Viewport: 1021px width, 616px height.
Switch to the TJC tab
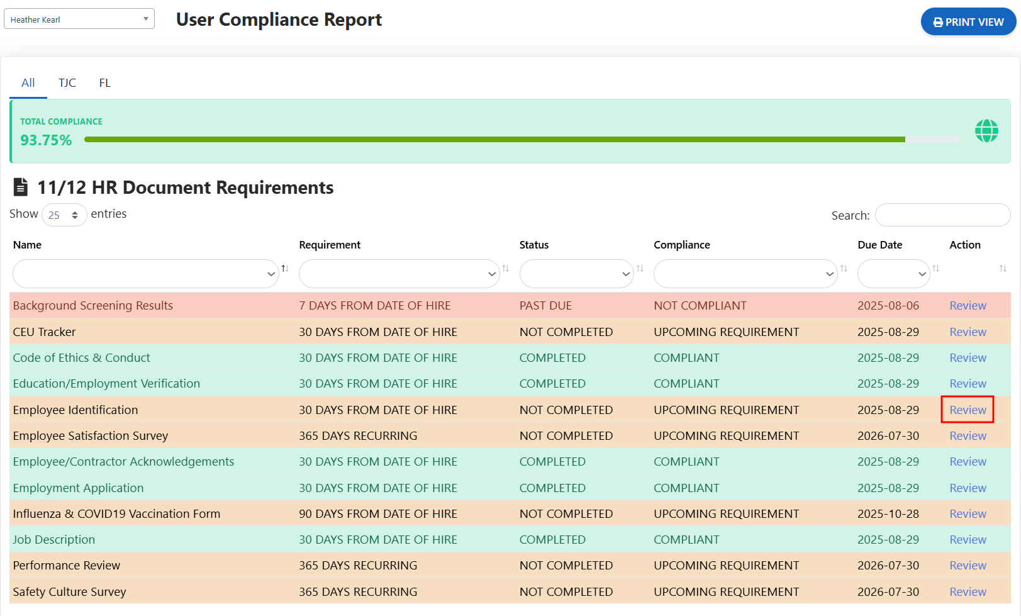point(67,83)
